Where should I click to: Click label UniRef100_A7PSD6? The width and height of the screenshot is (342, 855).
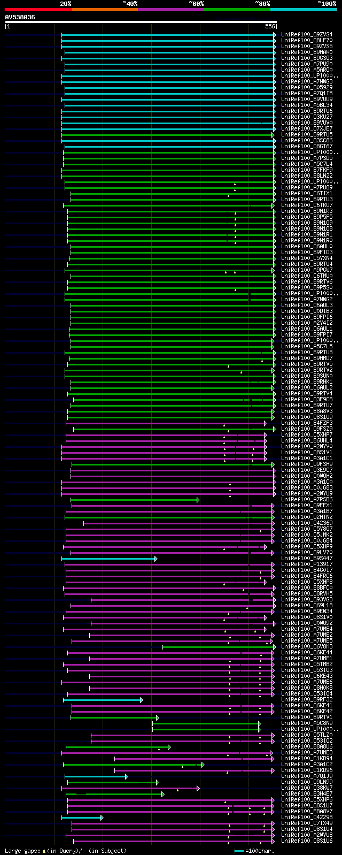click(x=307, y=500)
